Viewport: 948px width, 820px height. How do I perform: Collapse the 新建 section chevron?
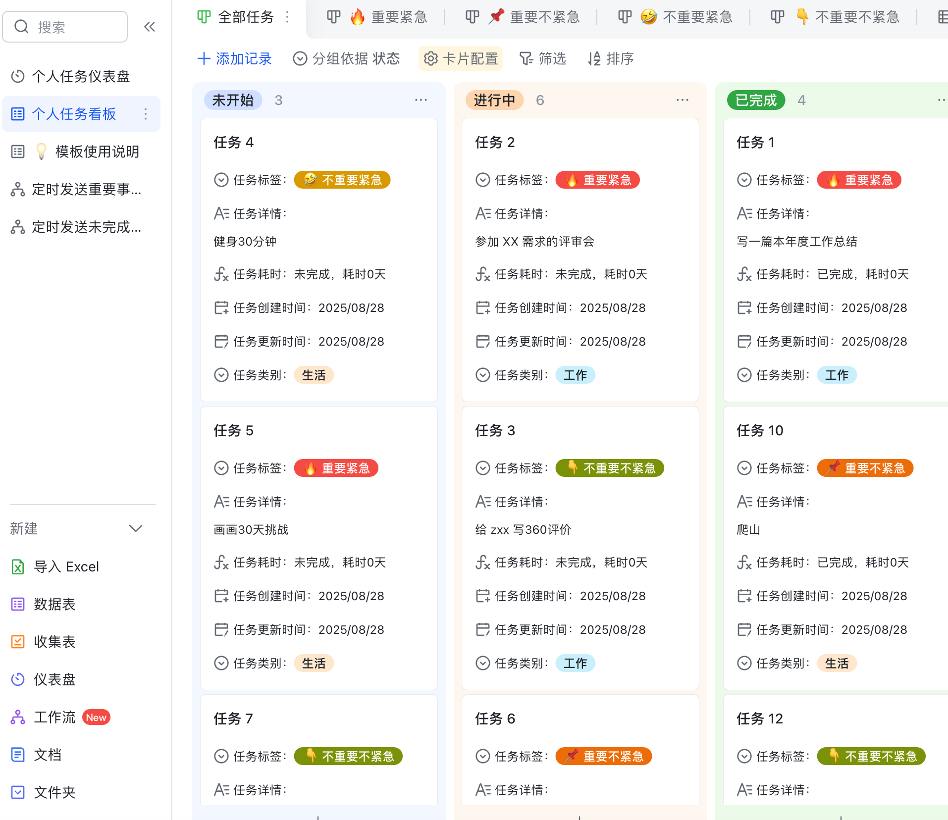click(135, 528)
